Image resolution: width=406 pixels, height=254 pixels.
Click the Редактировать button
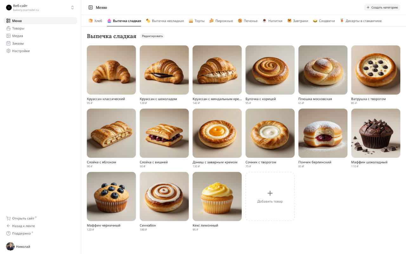152,36
